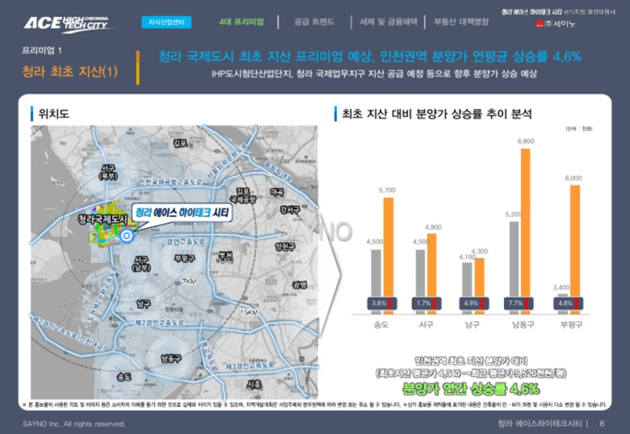Image resolution: width=630 pixels, height=434 pixels.
Task: Go to the 부동산 대책영향 tab
Action: (461, 21)
